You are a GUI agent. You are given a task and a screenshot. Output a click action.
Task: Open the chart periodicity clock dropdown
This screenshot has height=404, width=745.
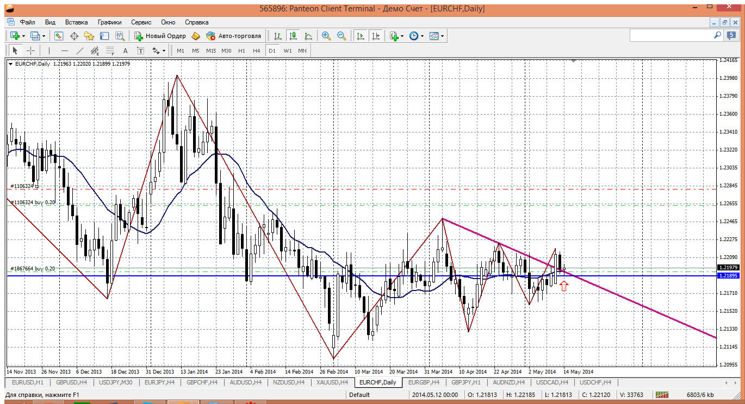(x=423, y=36)
